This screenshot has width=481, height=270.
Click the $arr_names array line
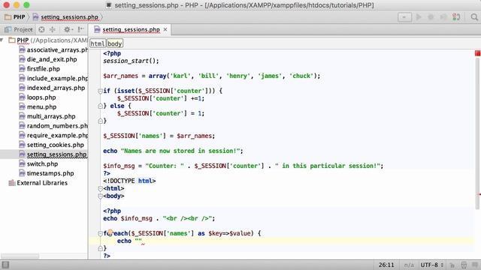pos(211,76)
